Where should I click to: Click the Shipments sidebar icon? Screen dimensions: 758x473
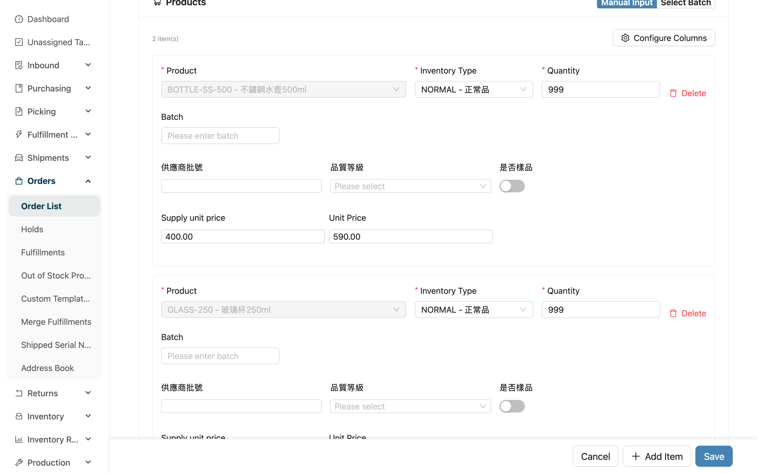point(19,158)
